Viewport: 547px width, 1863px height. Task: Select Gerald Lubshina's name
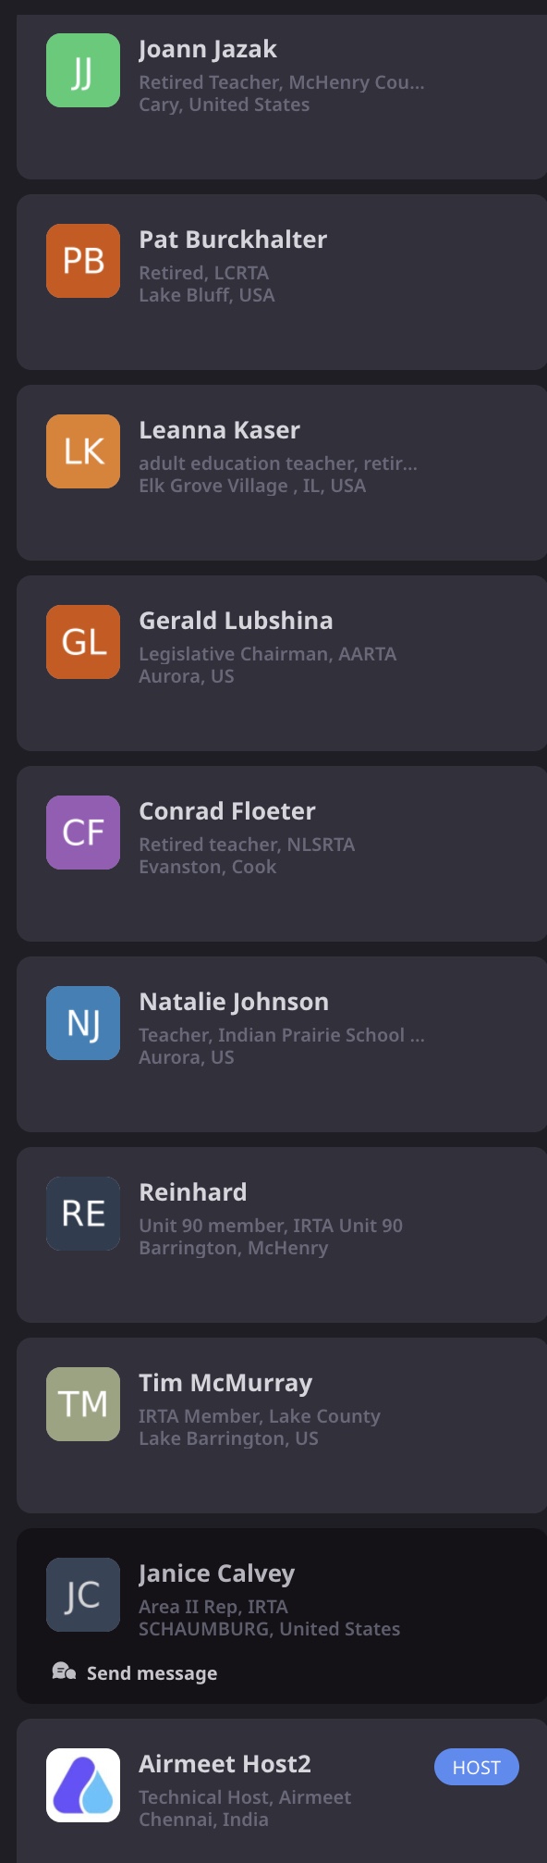(236, 621)
